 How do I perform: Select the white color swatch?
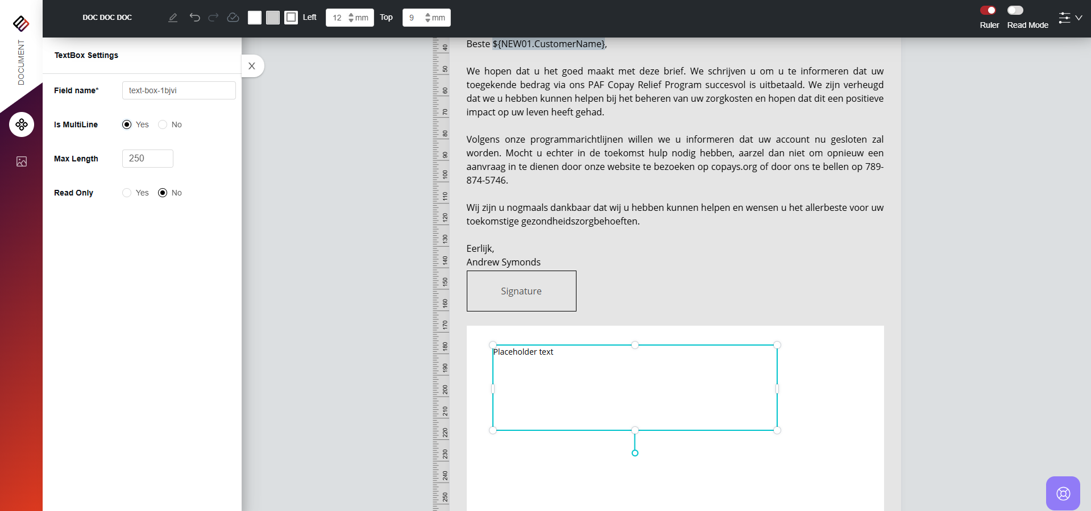click(x=255, y=18)
